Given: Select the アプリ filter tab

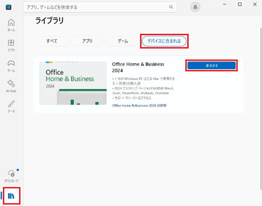Looking at the screenshot, I should pos(87,41).
